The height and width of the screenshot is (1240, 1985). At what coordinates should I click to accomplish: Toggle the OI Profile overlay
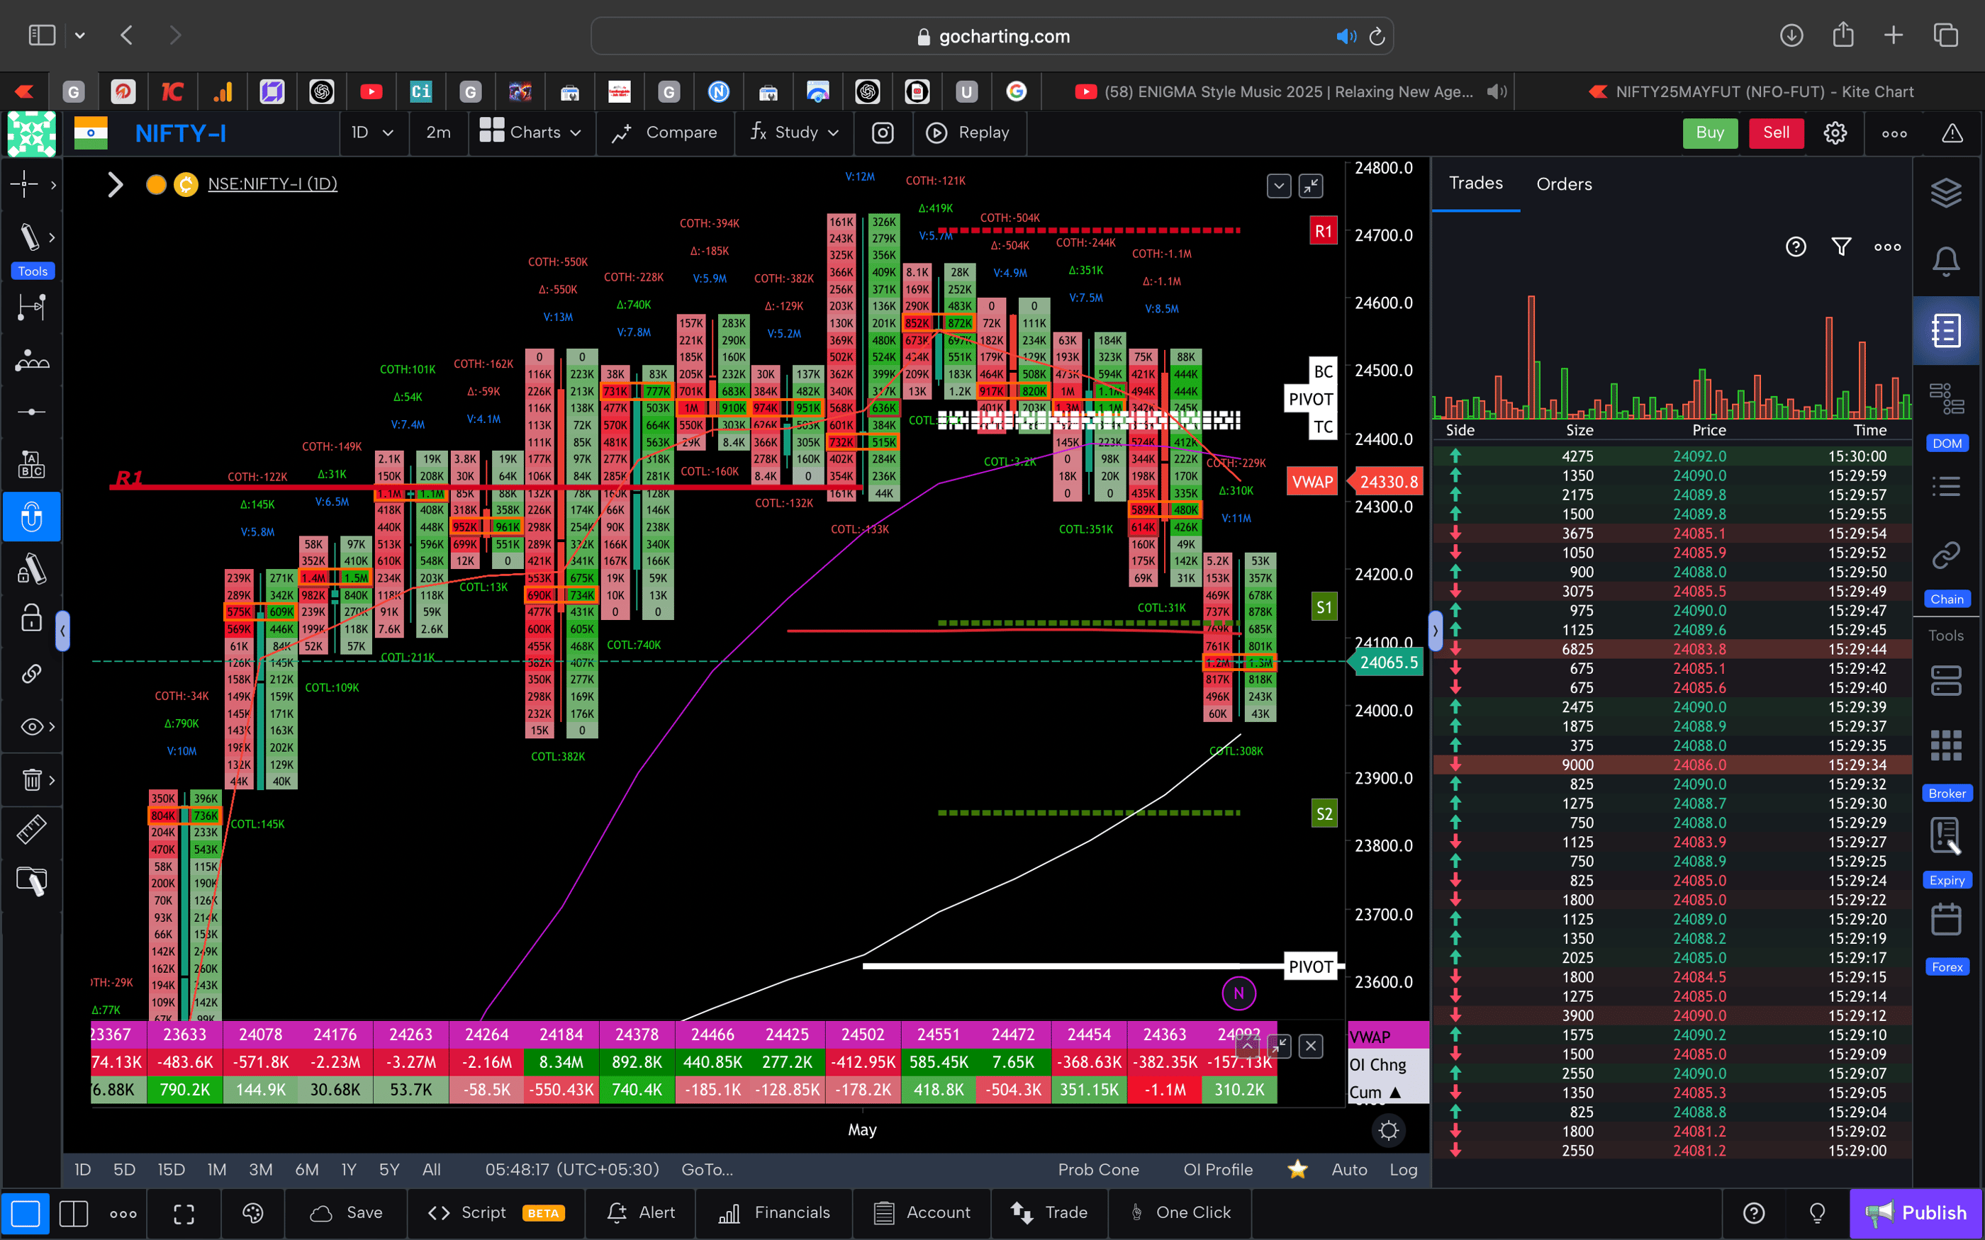[x=1217, y=1169]
